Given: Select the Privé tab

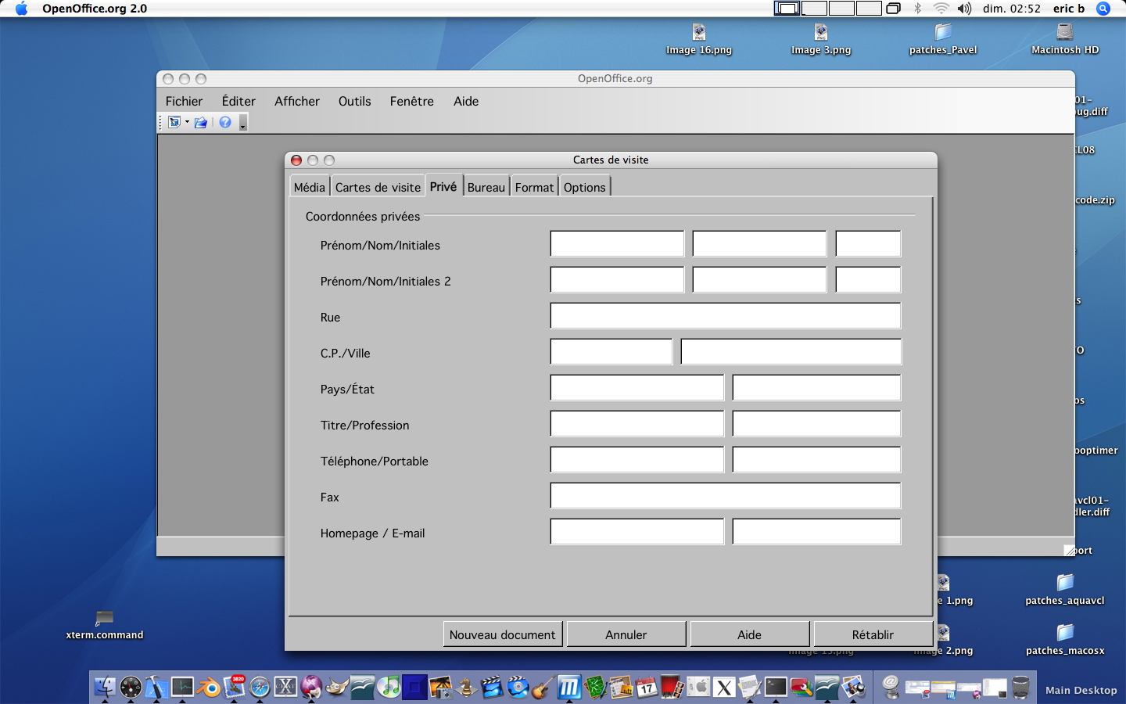Looking at the screenshot, I should pos(443,186).
